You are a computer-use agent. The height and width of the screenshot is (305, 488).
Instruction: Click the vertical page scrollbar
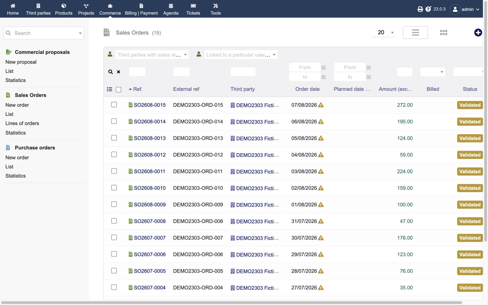click(x=486, y=121)
